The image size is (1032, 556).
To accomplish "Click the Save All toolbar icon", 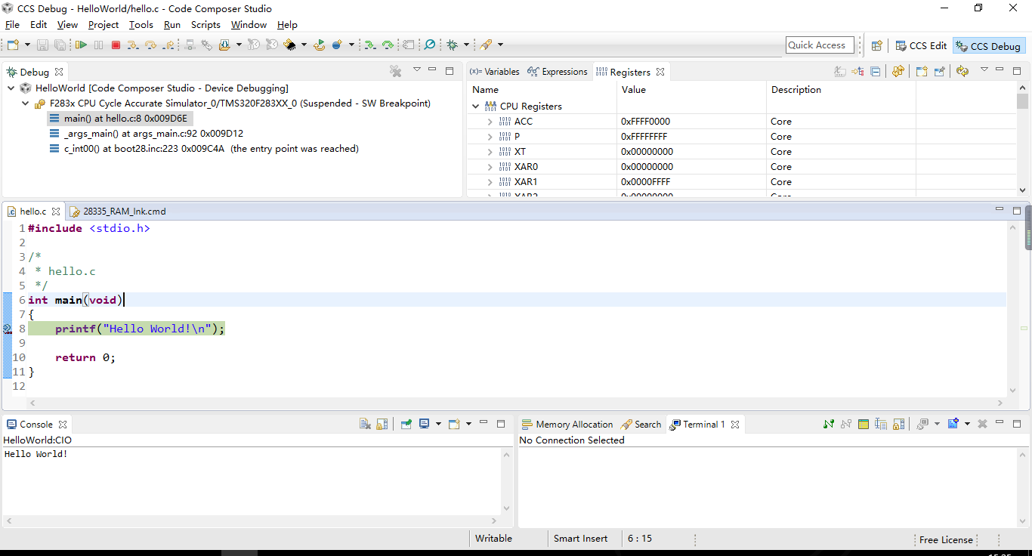I will coord(60,45).
